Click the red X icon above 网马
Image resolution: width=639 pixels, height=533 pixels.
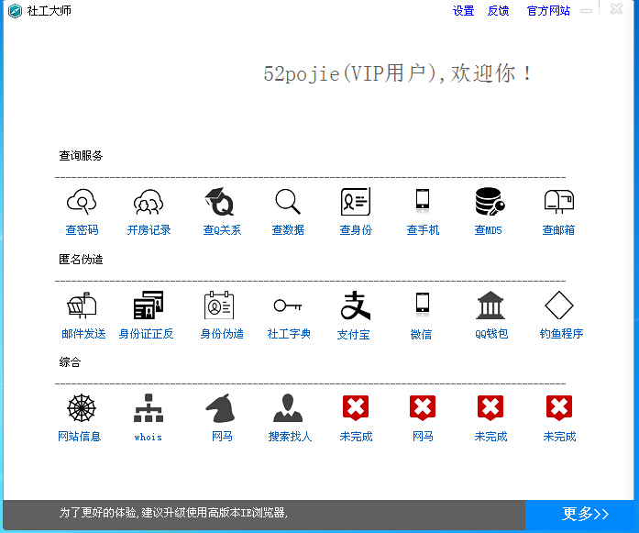point(423,408)
